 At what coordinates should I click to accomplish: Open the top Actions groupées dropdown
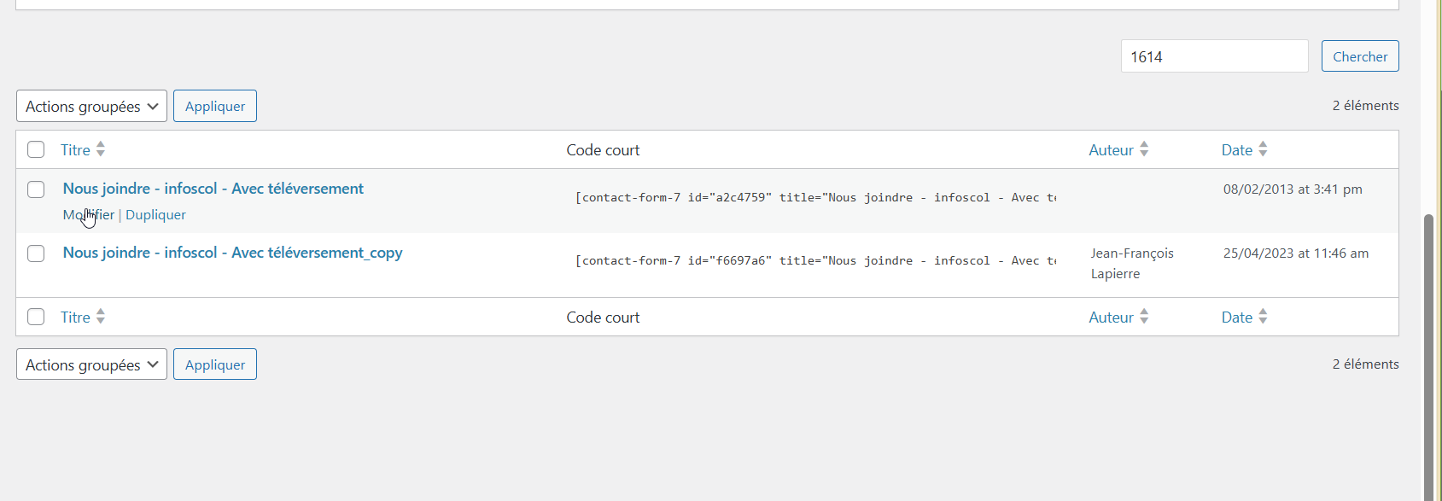91,106
